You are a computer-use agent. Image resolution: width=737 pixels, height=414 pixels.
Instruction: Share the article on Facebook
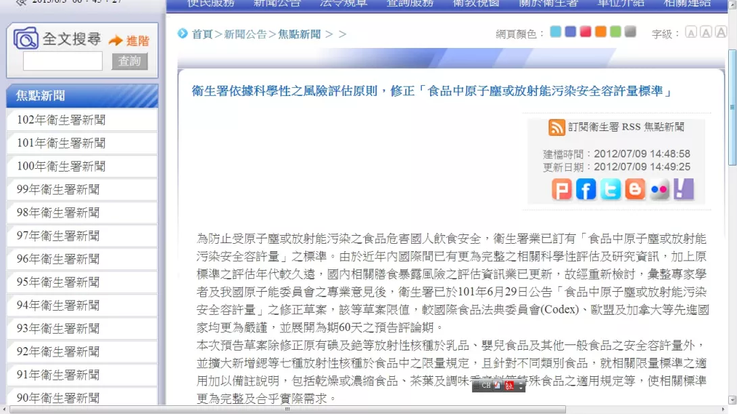coord(586,189)
